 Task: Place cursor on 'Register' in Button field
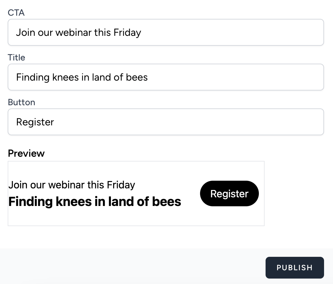(x=35, y=122)
